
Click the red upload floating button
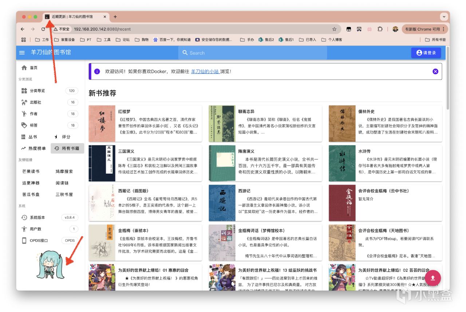coord(433,279)
